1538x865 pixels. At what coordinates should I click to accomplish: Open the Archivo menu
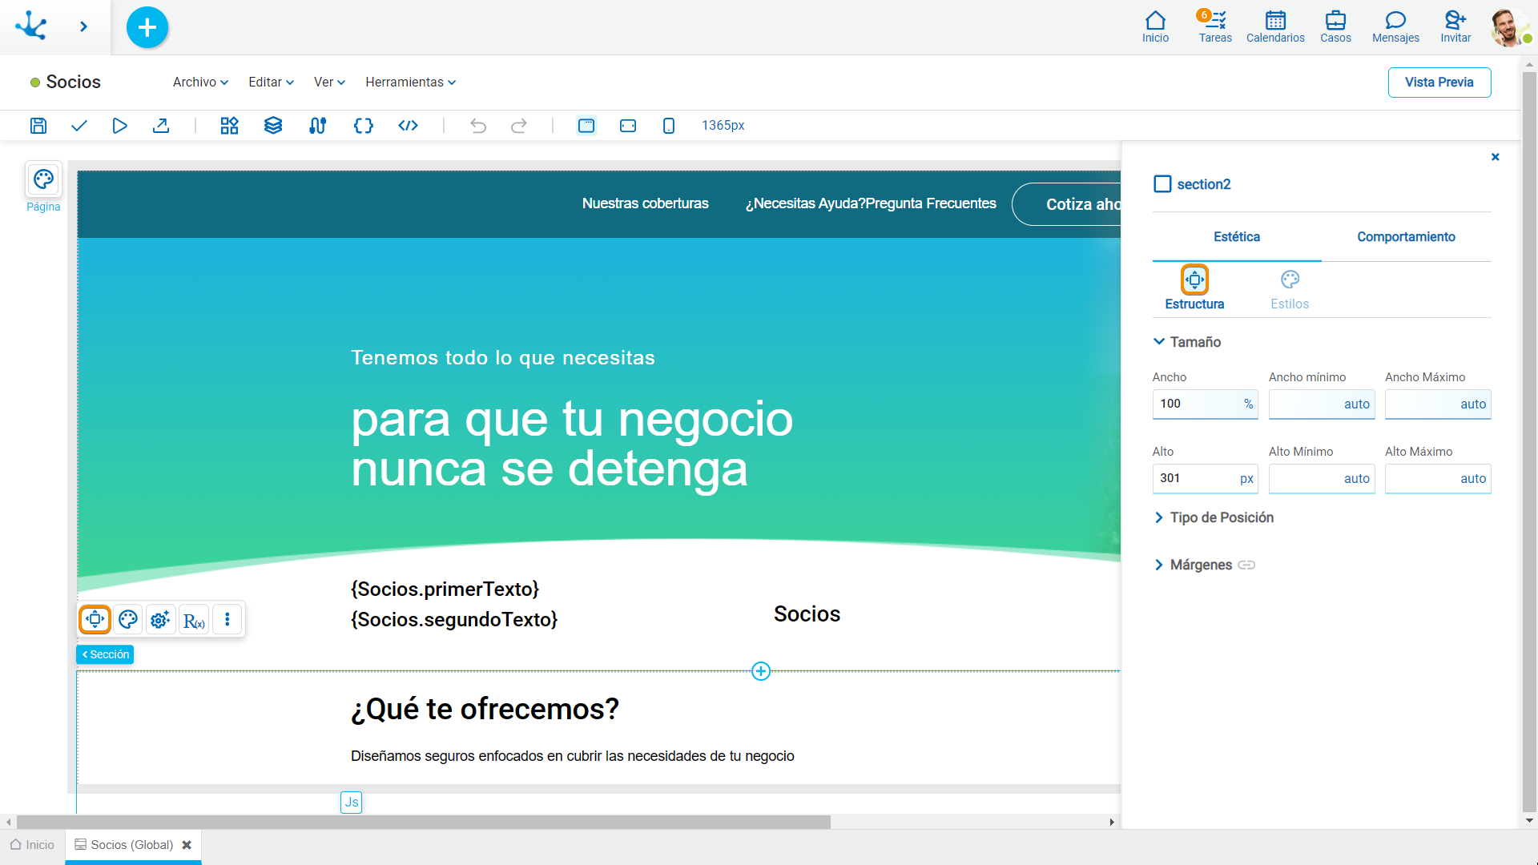pyautogui.click(x=200, y=82)
